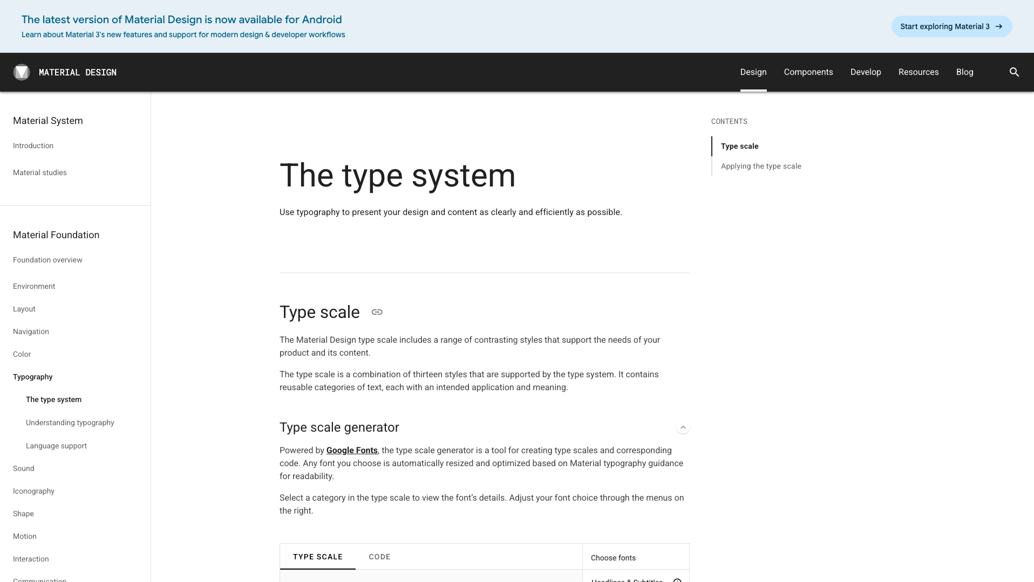Select Color under Material Foundation

point(22,354)
